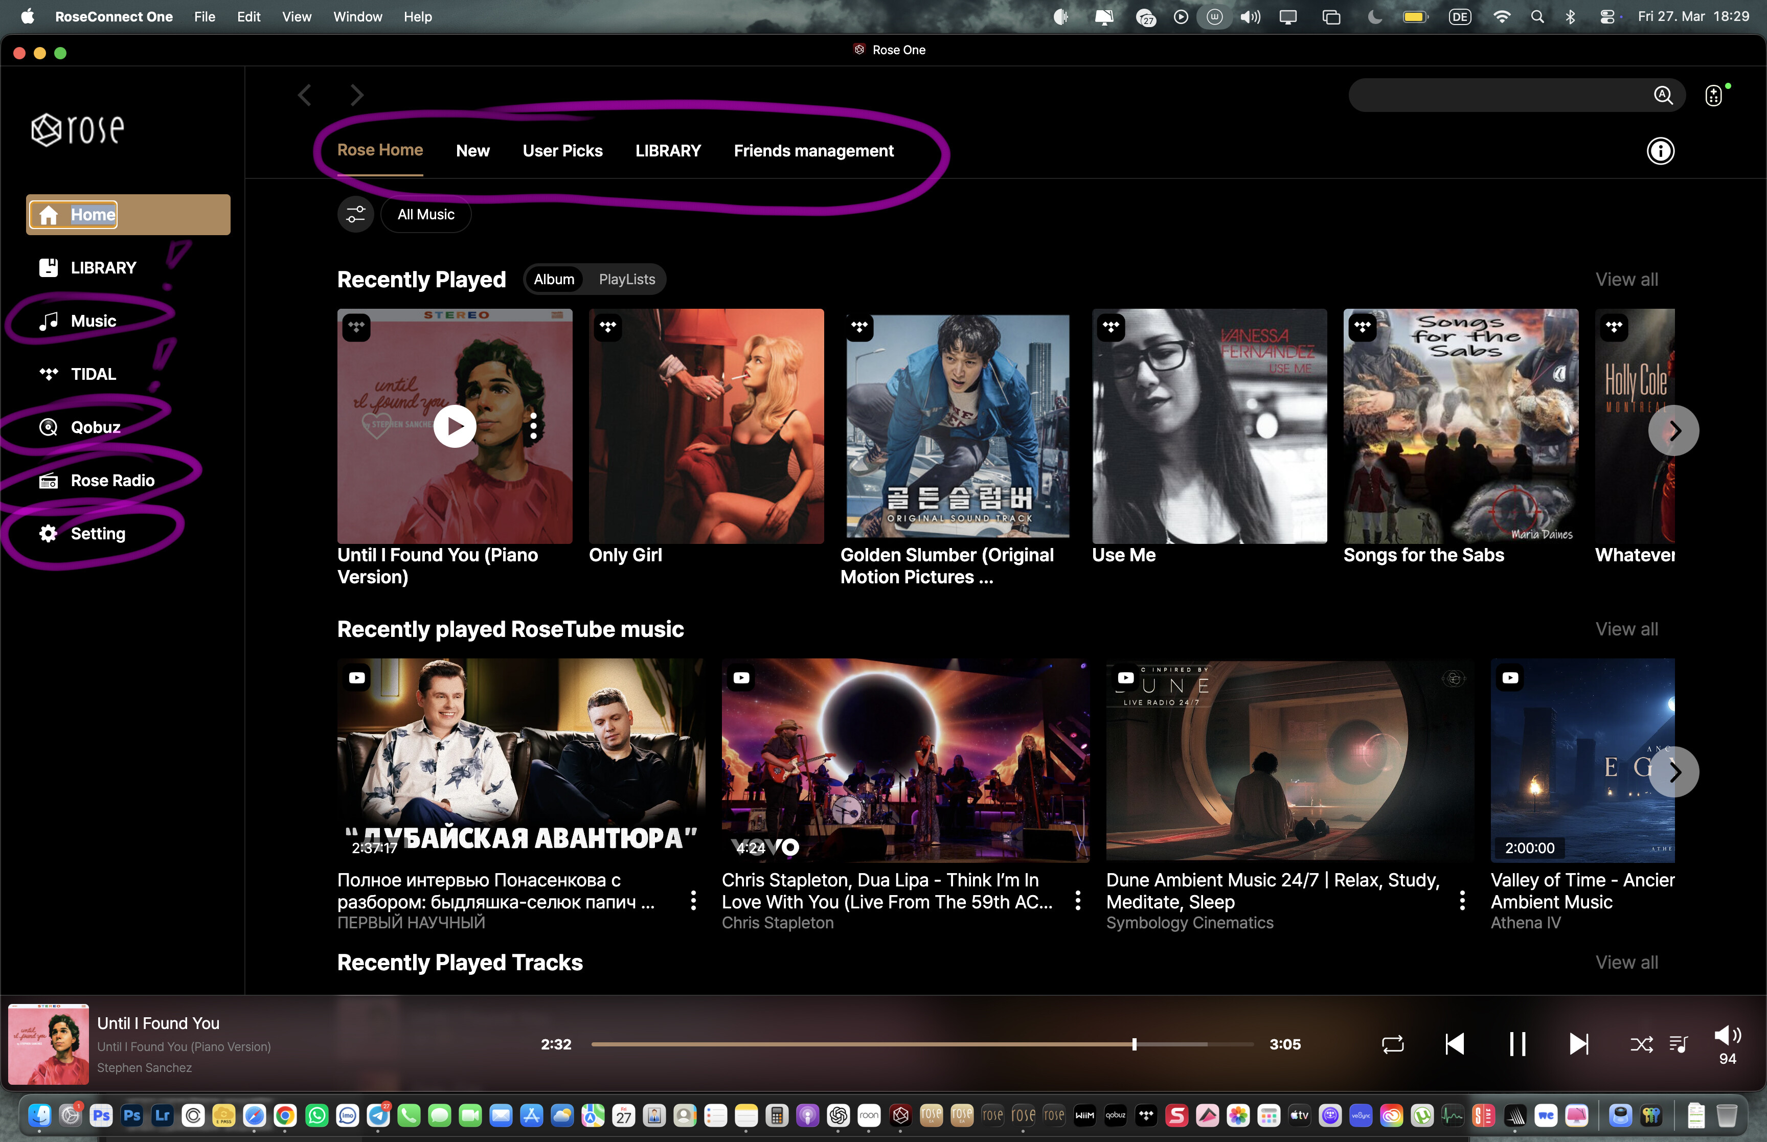
Task: Open the play queue list icon
Action: pos(1678,1044)
